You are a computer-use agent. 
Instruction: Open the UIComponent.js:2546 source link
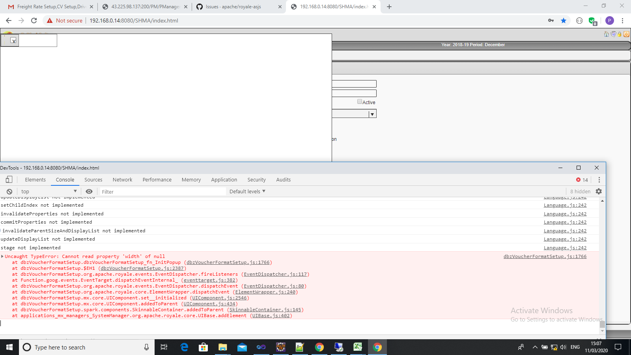219,298
